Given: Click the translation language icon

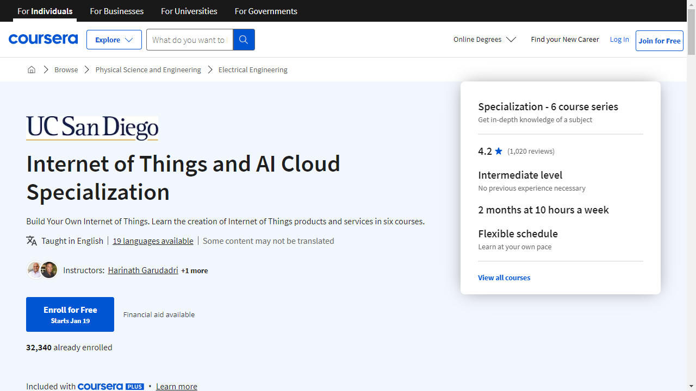Looking at the screenshot, I should [x=32, y=241].
